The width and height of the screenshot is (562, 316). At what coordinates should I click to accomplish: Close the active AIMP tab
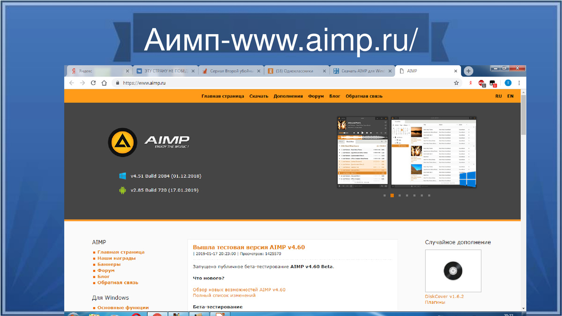456,71
